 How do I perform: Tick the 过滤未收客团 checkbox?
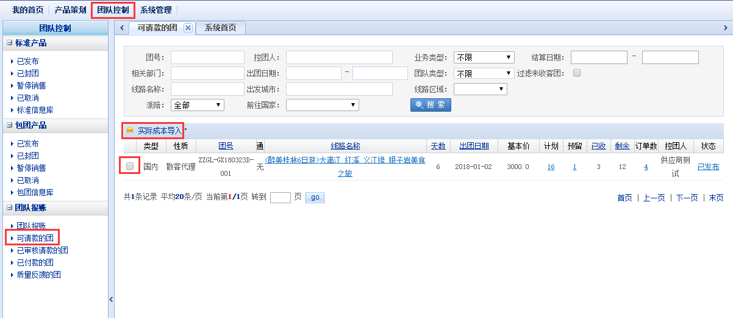576,73
